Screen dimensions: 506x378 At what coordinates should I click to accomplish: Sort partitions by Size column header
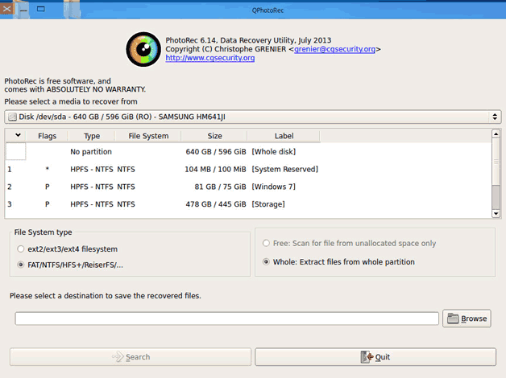tap(214, 136)
